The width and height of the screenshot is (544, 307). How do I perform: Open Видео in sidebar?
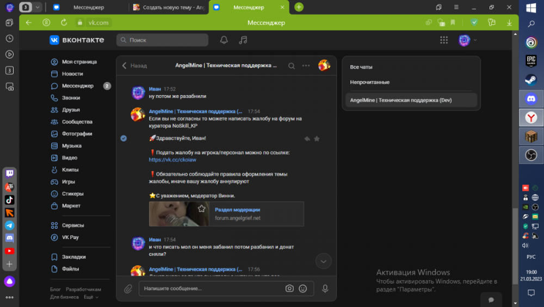point(70,158)
